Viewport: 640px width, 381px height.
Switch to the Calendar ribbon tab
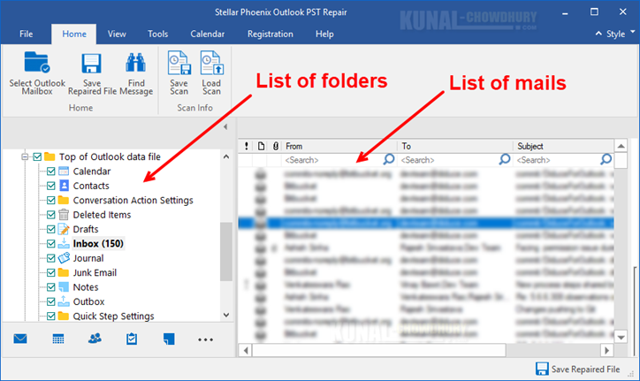[208, 34]
